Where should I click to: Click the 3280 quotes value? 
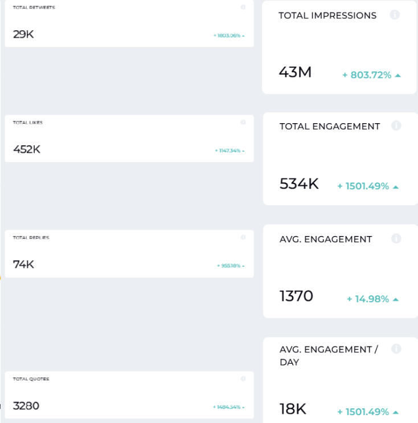click(x=26, y=406)
